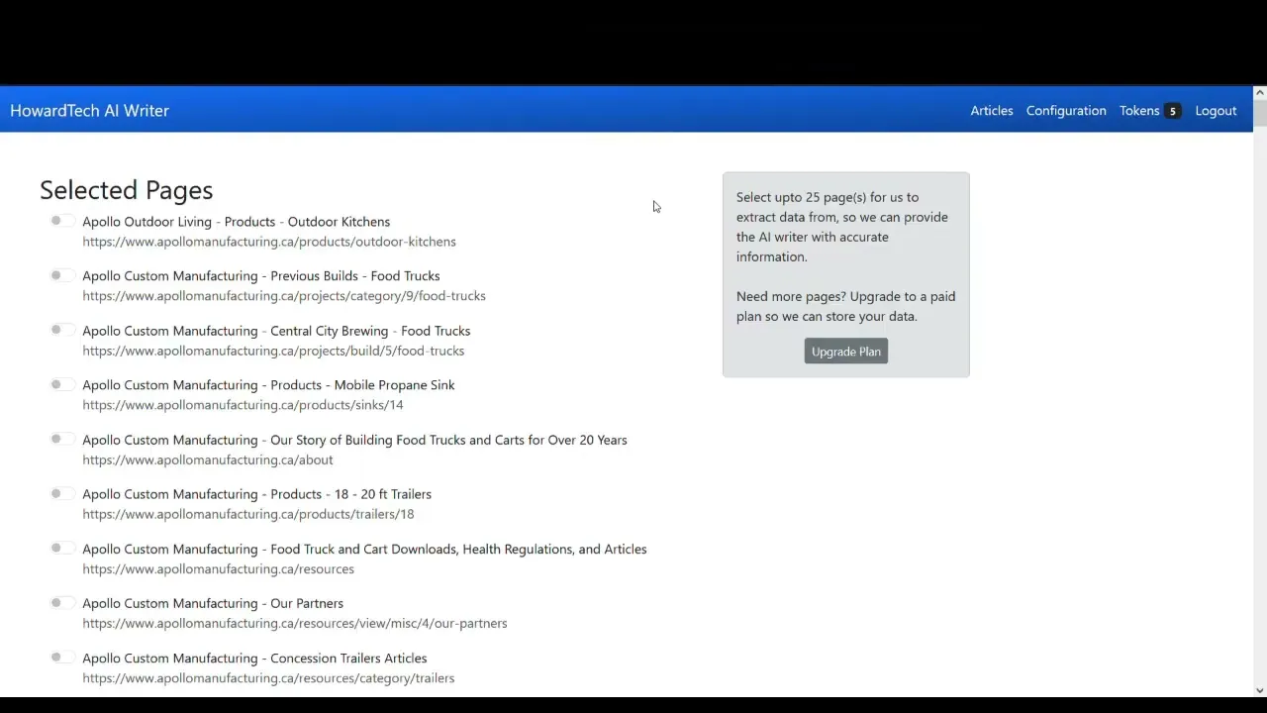Go to HowardTech AI Writer home
1267x713 pixels.
tap(89, 111)
